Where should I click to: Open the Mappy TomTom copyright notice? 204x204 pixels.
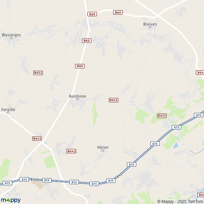(180, 201)
